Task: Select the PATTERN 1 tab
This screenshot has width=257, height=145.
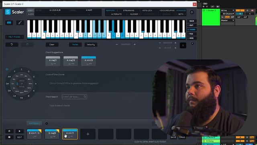Action: pyautogui.click(x=35, y=123)
